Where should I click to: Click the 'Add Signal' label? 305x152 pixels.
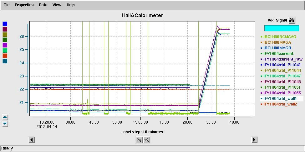point(277,20)
